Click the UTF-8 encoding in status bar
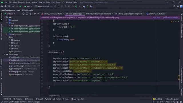The image size is (183, 103). click(x=162, y=102)
